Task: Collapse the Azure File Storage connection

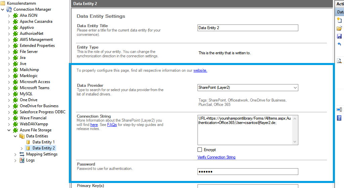Action: [x=9, y=130]
